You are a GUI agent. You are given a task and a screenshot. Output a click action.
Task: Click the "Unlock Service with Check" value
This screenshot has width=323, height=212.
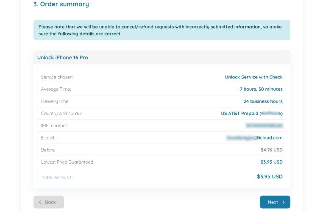[253, 77]
